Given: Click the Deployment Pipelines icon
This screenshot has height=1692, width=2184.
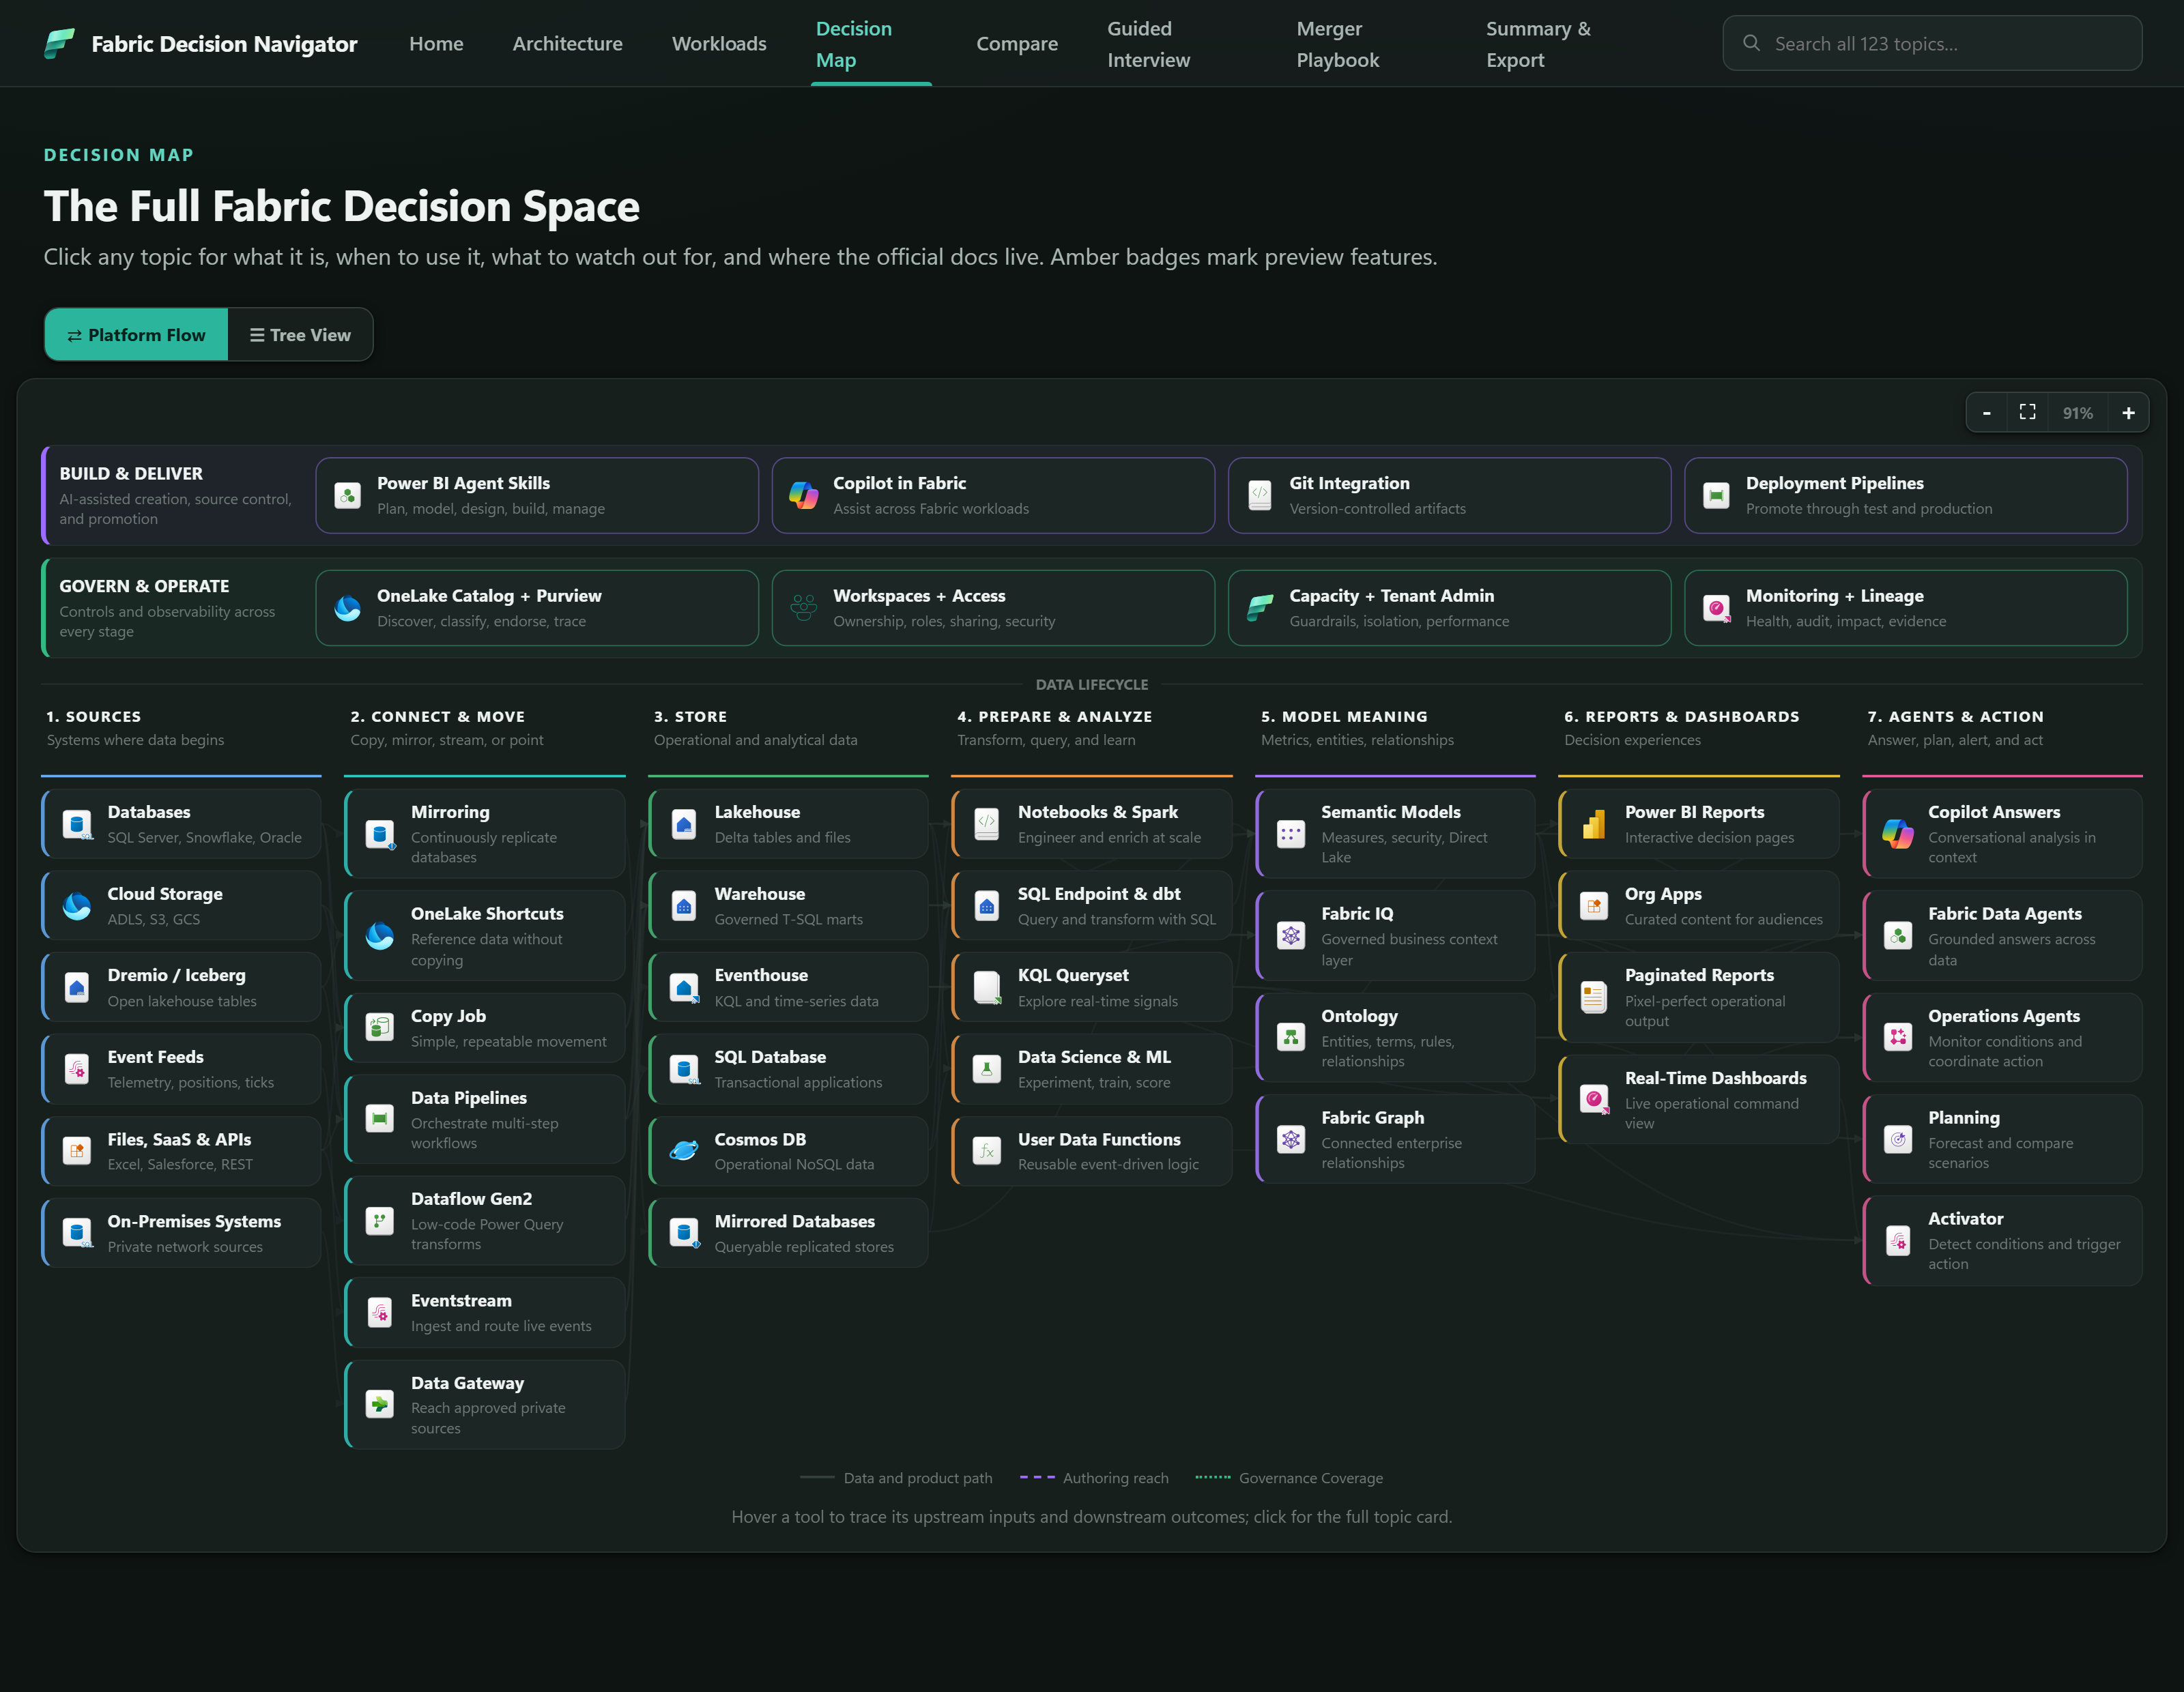Looking at the screenshot, I should [1716, 496].
